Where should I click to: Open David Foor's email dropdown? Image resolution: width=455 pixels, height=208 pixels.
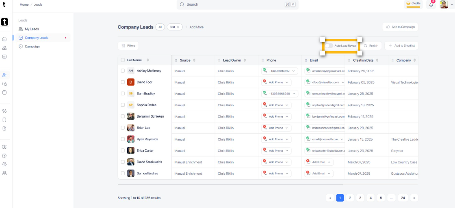pos(343,82)
